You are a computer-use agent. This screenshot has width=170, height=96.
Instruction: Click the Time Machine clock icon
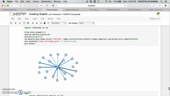coord(99,1)
